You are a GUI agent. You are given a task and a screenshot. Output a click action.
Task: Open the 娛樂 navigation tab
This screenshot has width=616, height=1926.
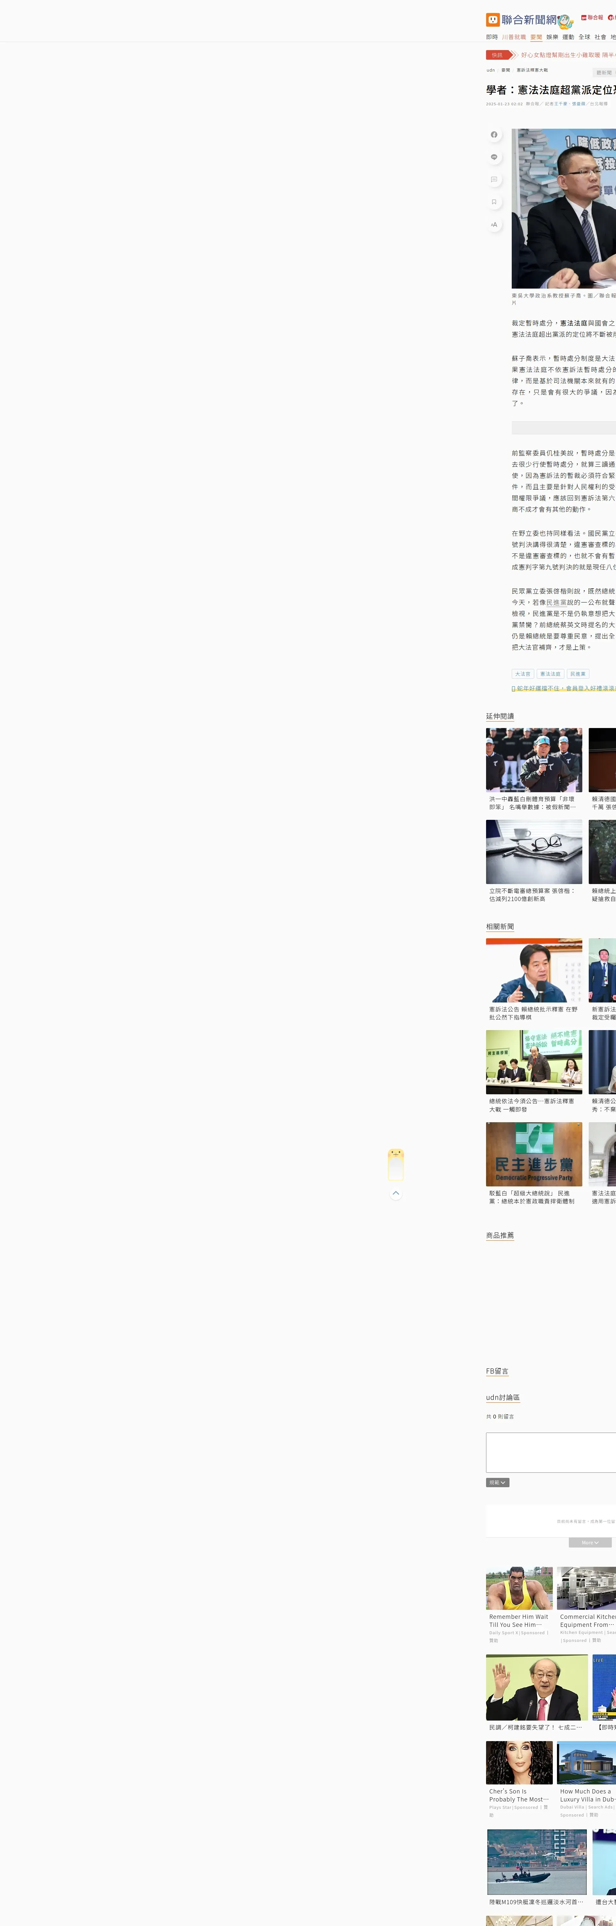552,37
